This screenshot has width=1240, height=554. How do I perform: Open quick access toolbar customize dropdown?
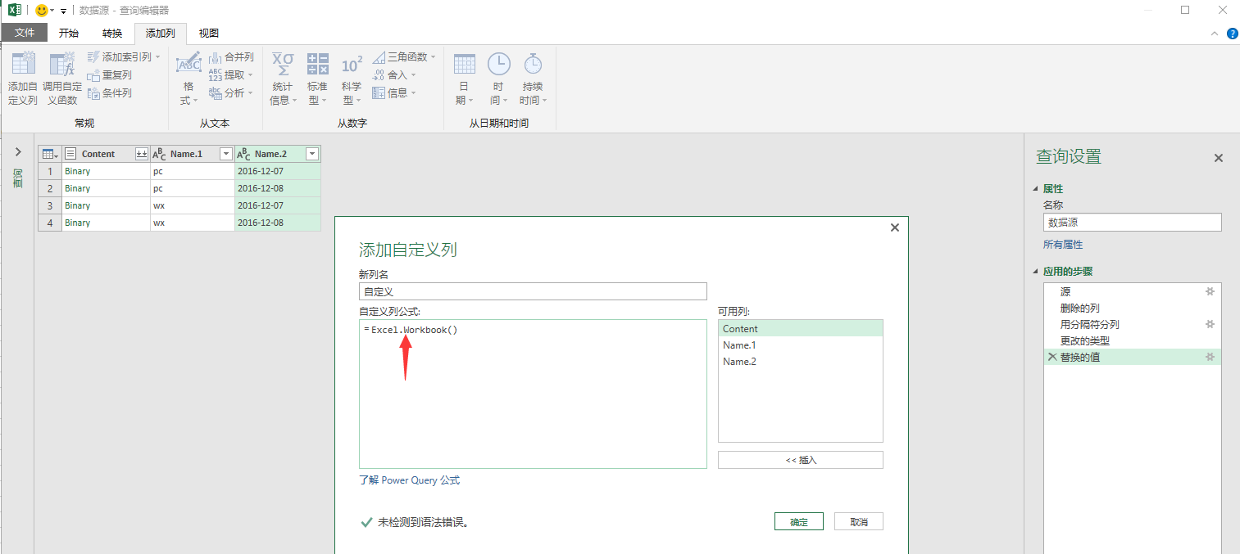(x=63, y=11)
